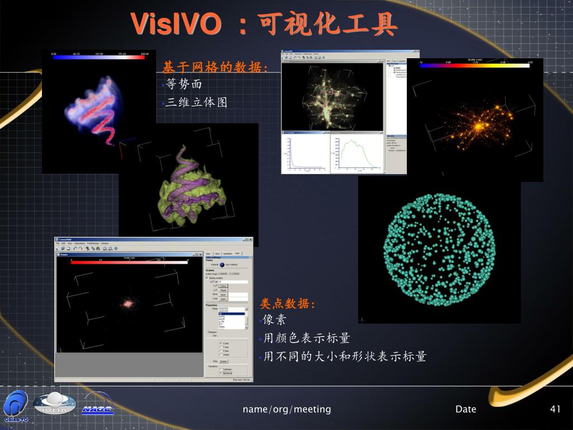Open the View menu in bottom-left VisIVO window
Screen dimensions: 573x430
coord(70,244)
